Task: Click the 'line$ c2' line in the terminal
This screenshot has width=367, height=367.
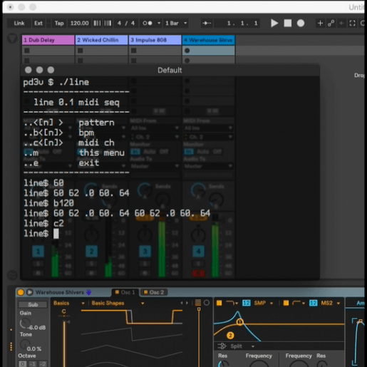Action: (x=44, y=223)
